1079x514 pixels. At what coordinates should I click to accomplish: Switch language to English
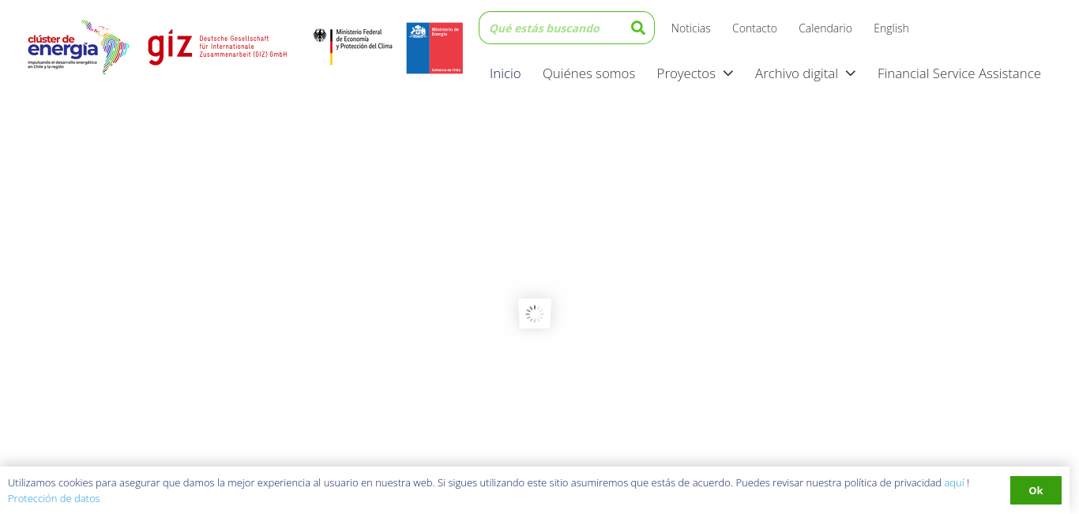(891, 28)
